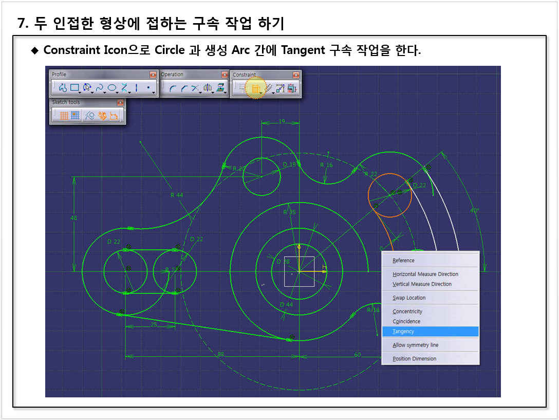559x420 pixels.
Task: Select the Axis tool in Profile toolbar
Action: 136,88
